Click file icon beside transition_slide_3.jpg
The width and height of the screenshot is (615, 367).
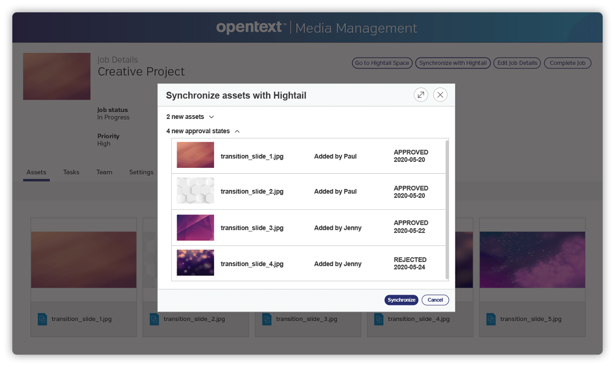click(x=267, y=319)
